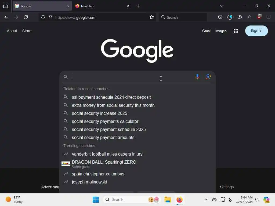The image size is (275, 206).
Task: Close the Google tab
Action: [68, 6]
